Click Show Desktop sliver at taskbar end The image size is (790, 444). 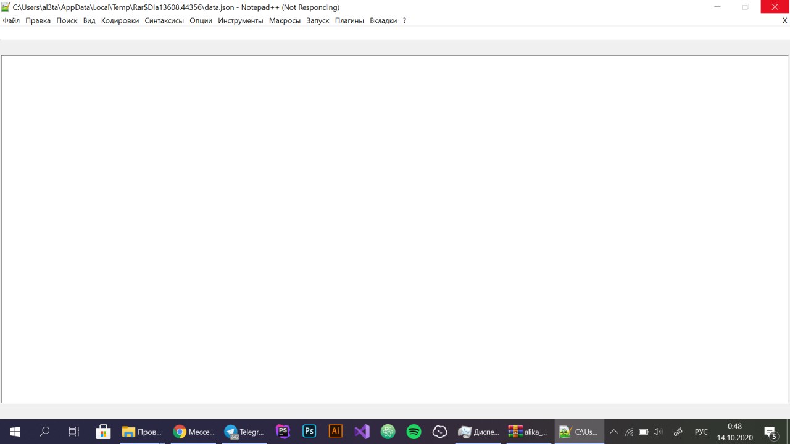tap(788, 432)
